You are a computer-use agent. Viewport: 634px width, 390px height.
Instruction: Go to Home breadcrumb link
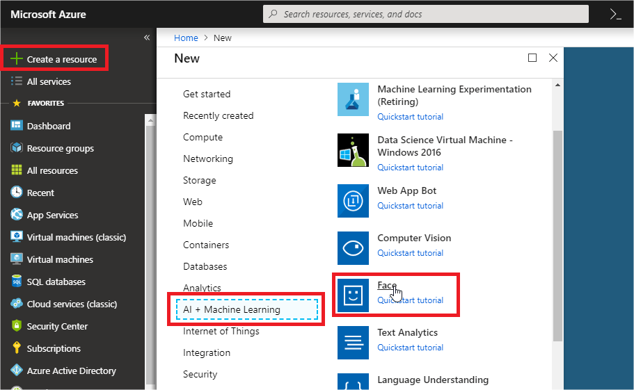click(x=186, y=38)
